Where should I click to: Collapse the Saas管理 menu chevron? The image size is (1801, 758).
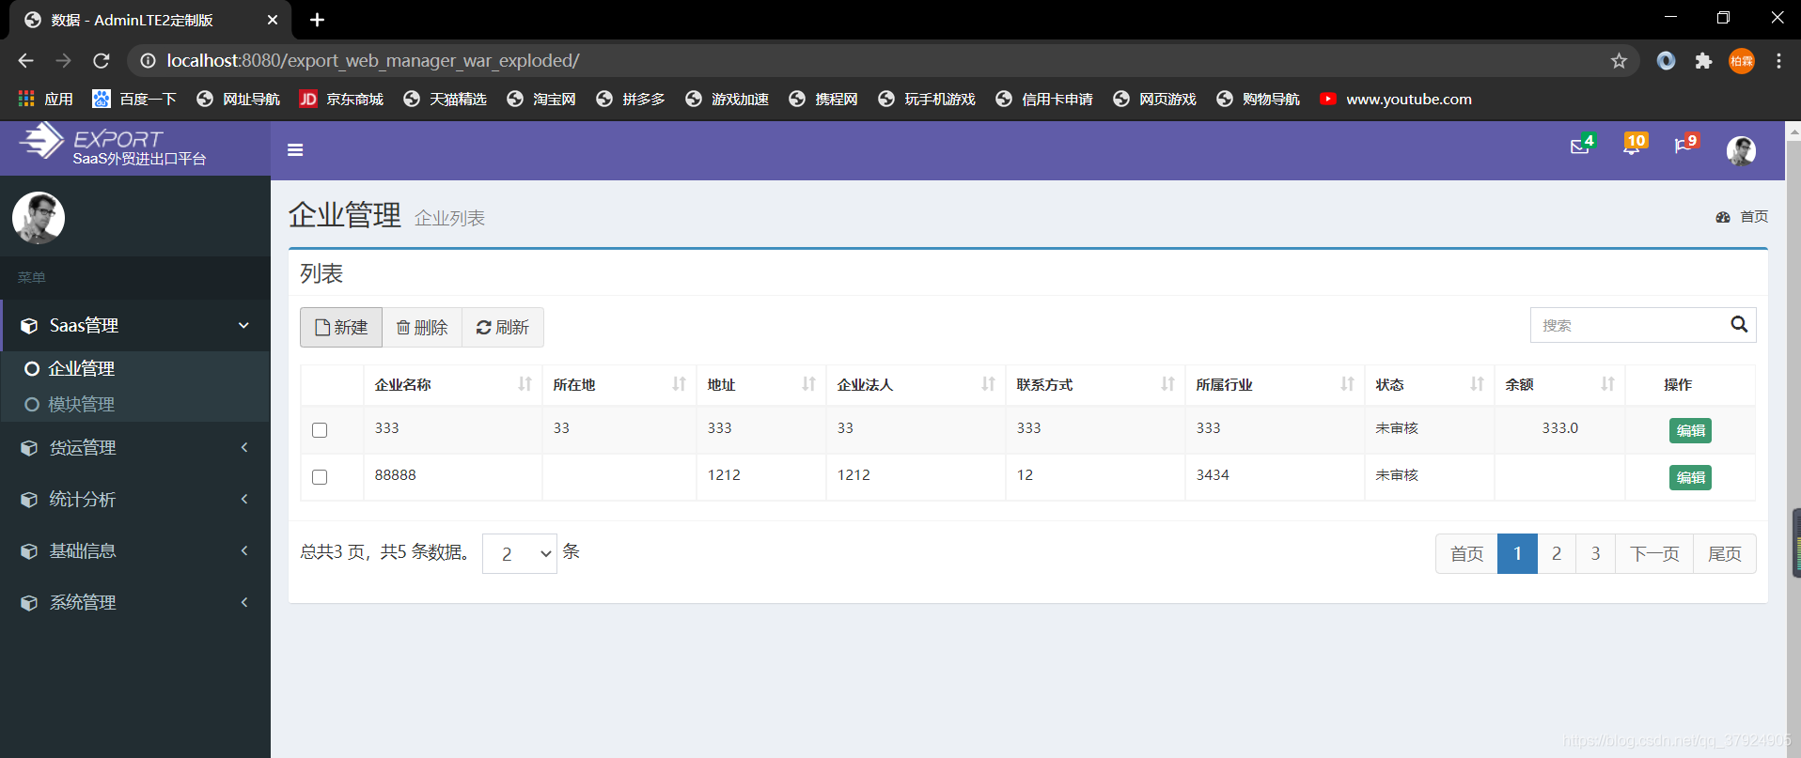[243, 325]
